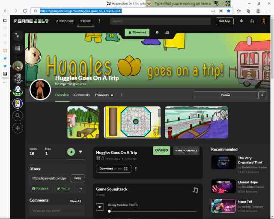
Task: Click the developer's dog avatar picture
Action: click(x=40, y=89)
